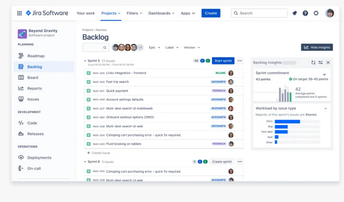Click the Story bar in workload chart
344x202 pixels.
(x=287, y=121)
